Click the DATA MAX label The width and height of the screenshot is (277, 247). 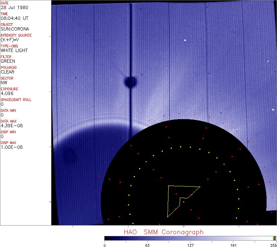pyautogui.click(x=8, y=121)
